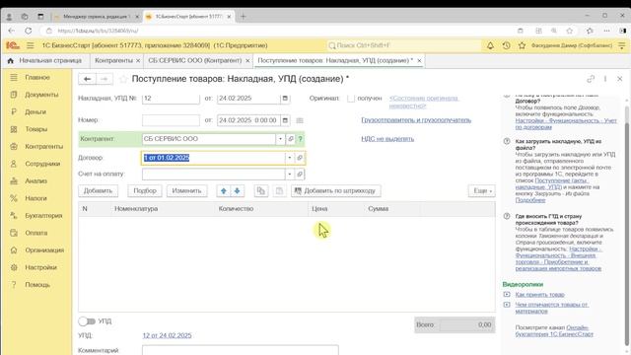Open the notifications bell icon

point(490,45)
